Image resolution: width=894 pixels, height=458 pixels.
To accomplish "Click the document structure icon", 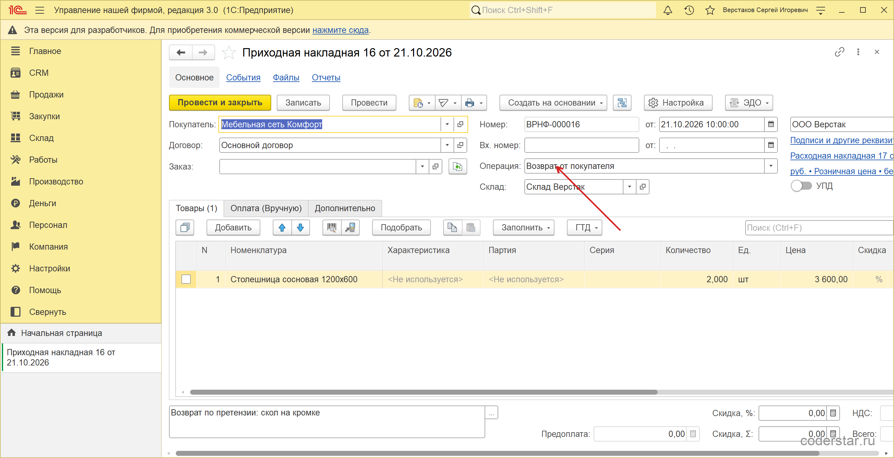I will pyautogui.click(x=622, y=103).
